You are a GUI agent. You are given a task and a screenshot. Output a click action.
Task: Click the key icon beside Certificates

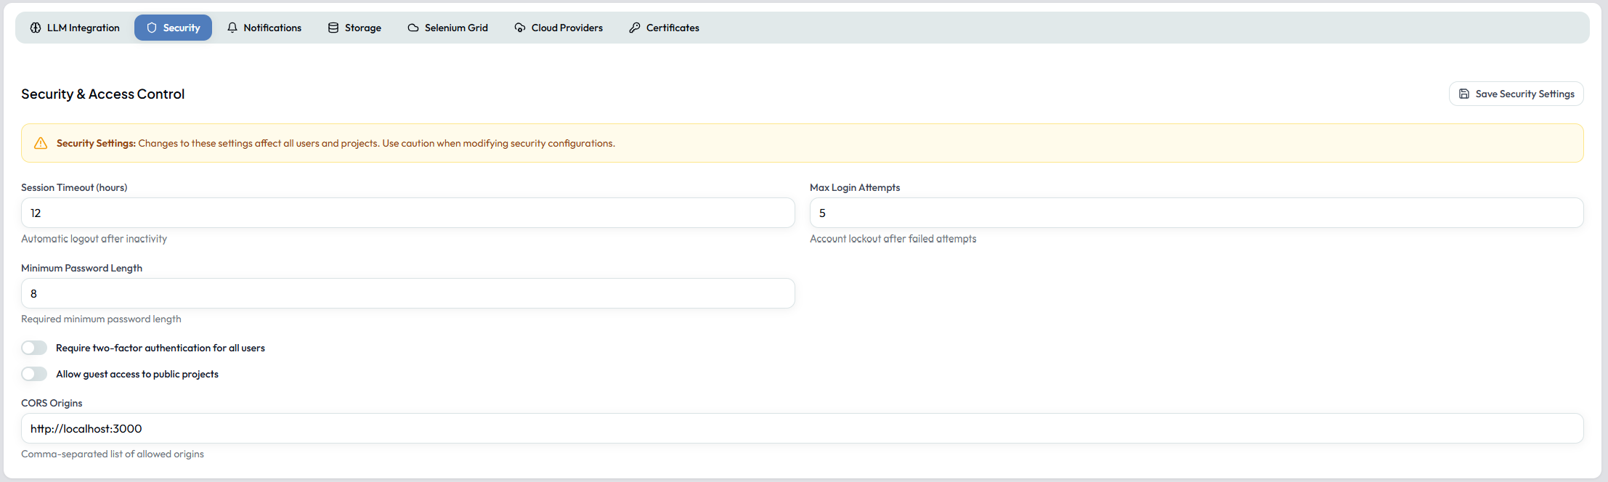click(x=635, y=28)
